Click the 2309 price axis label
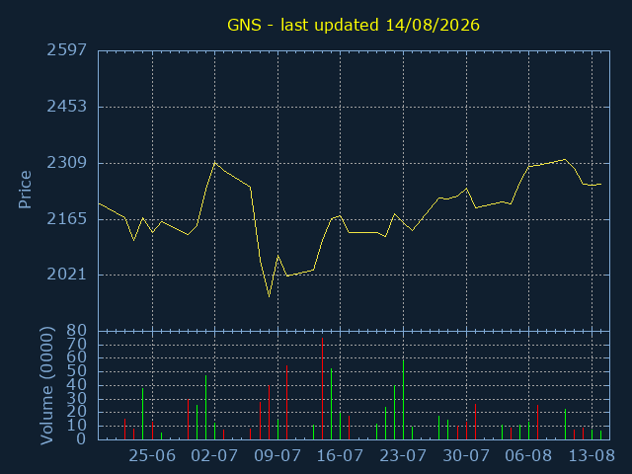 (x=67, y=163)
